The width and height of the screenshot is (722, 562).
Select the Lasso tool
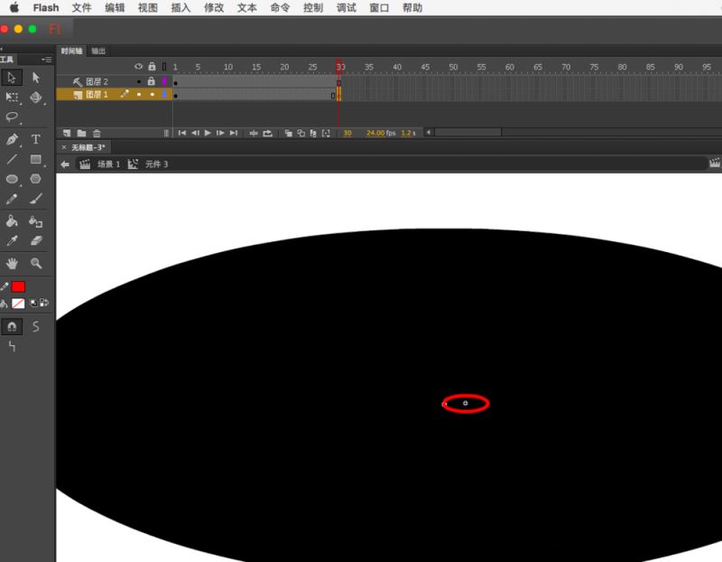point(12,117)
